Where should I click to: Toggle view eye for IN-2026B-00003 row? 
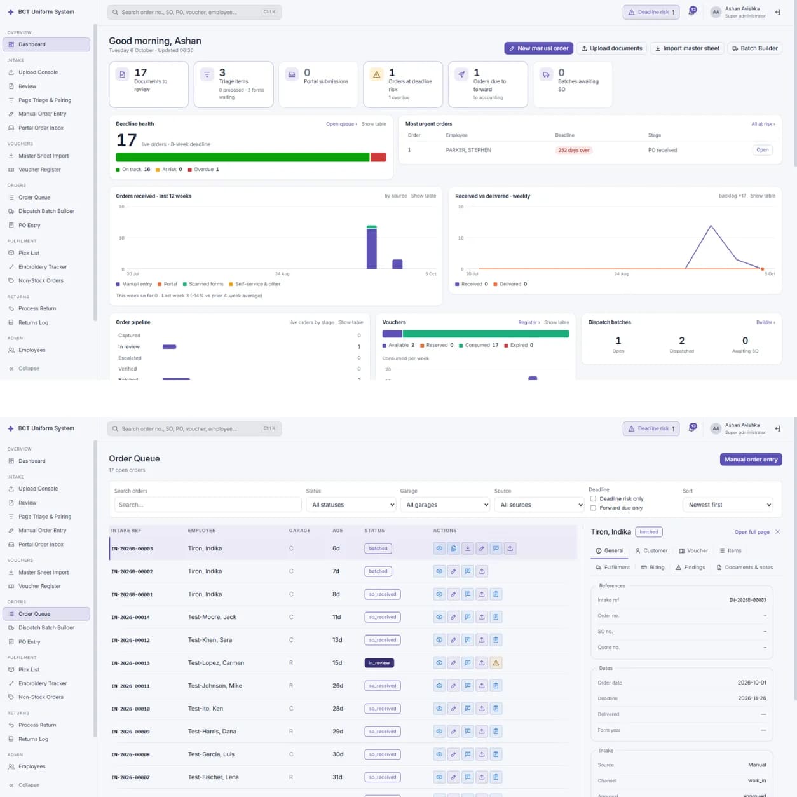click(x=439, y=548)
